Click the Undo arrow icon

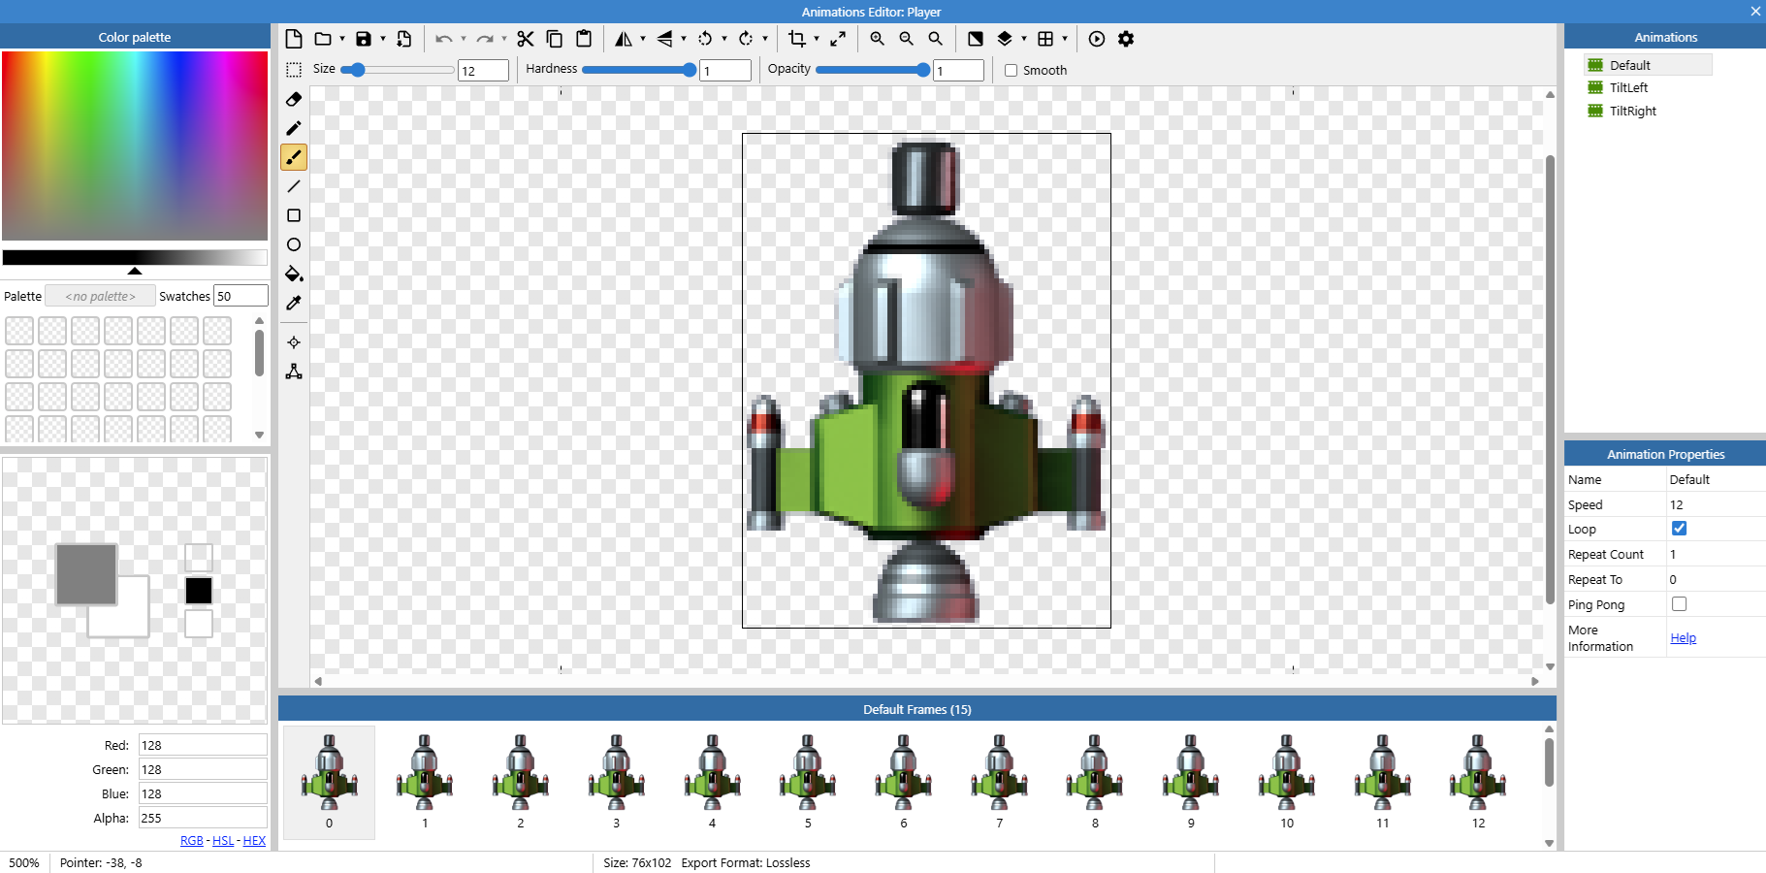443,39
